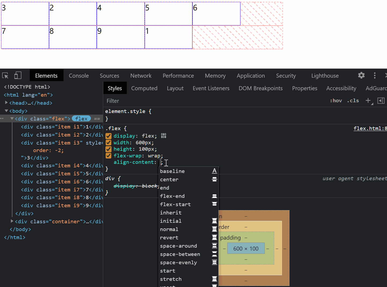Viewport: 387px width, 287px height.
Task: Open the flex.html:8 source link
Action: (x=370, y=129)
